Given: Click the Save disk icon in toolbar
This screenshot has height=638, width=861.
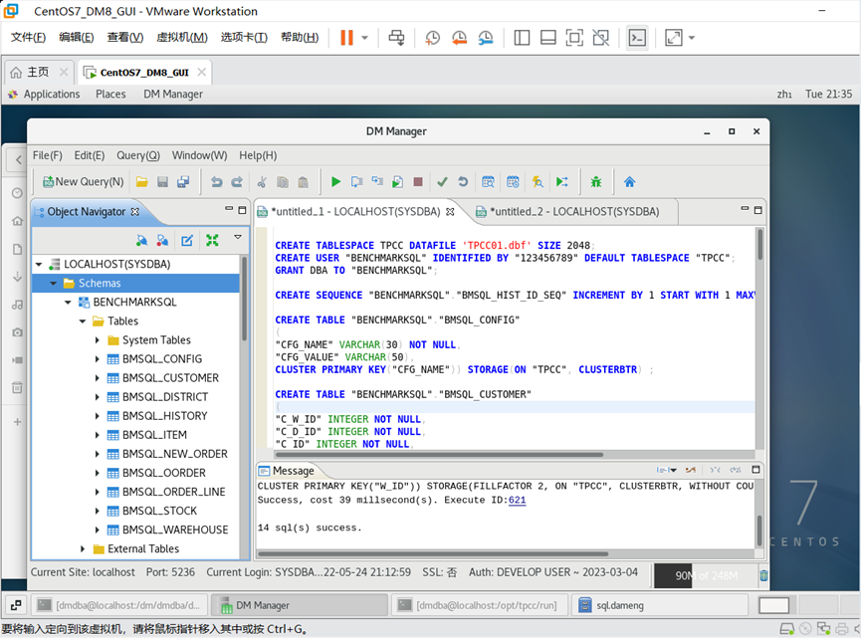Looking at the screenshot, I should pos(162,182).
